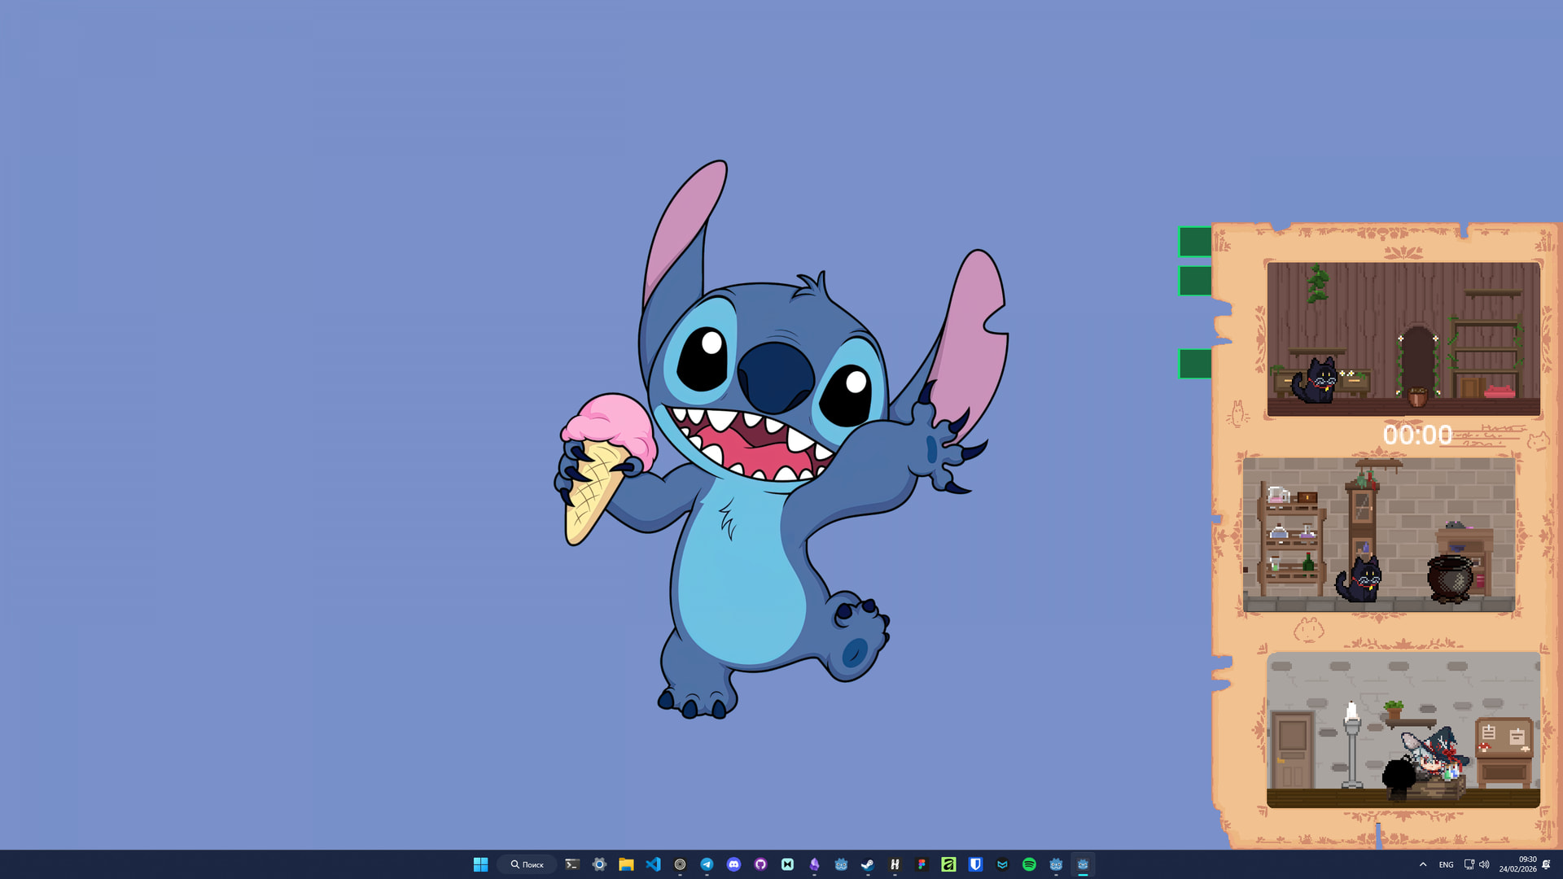Open volume speaker control in tray
Viewport: 1563px width, 879px height.
tap(1484, 864)
